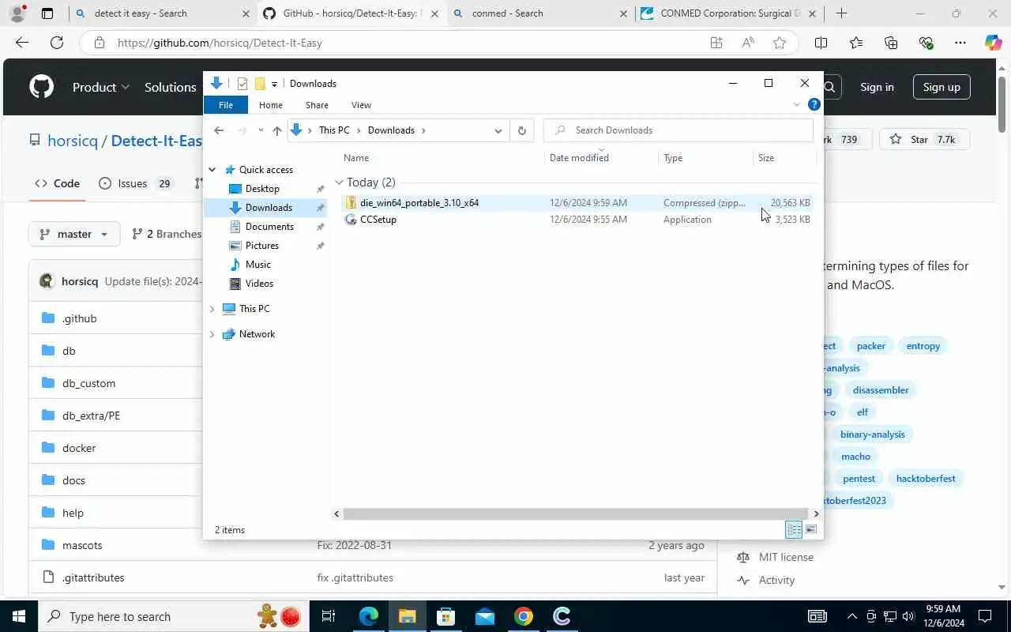Open the MIT license link
Viewport: 1011px width, 632px height.
click(x=786, y=557)
